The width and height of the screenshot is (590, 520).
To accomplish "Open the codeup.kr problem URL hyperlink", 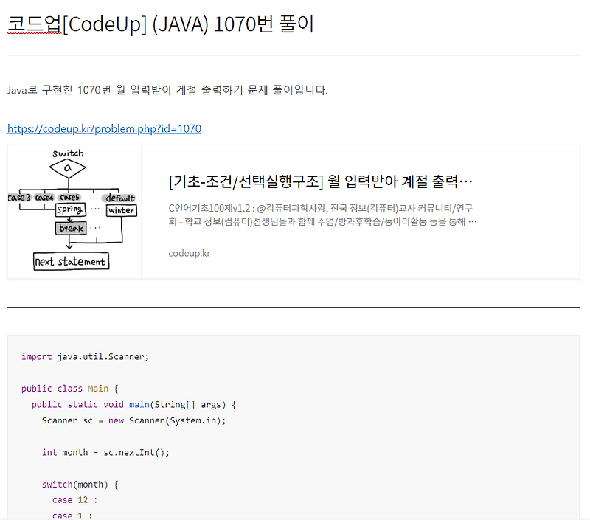I will coord(103,128).
